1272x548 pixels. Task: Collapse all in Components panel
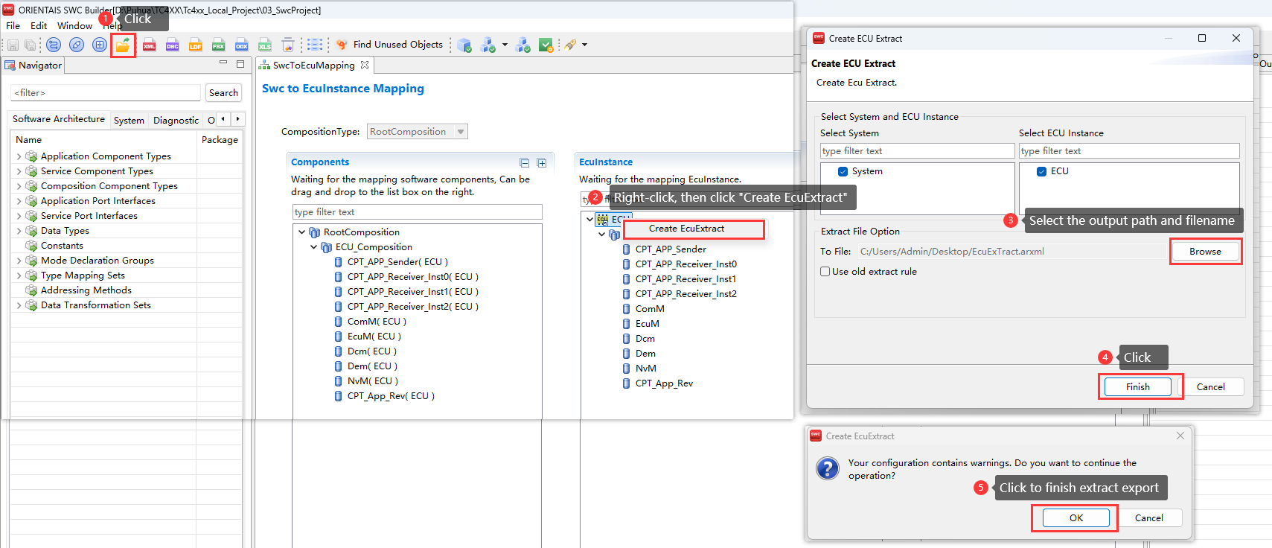[x=524, y=162]
